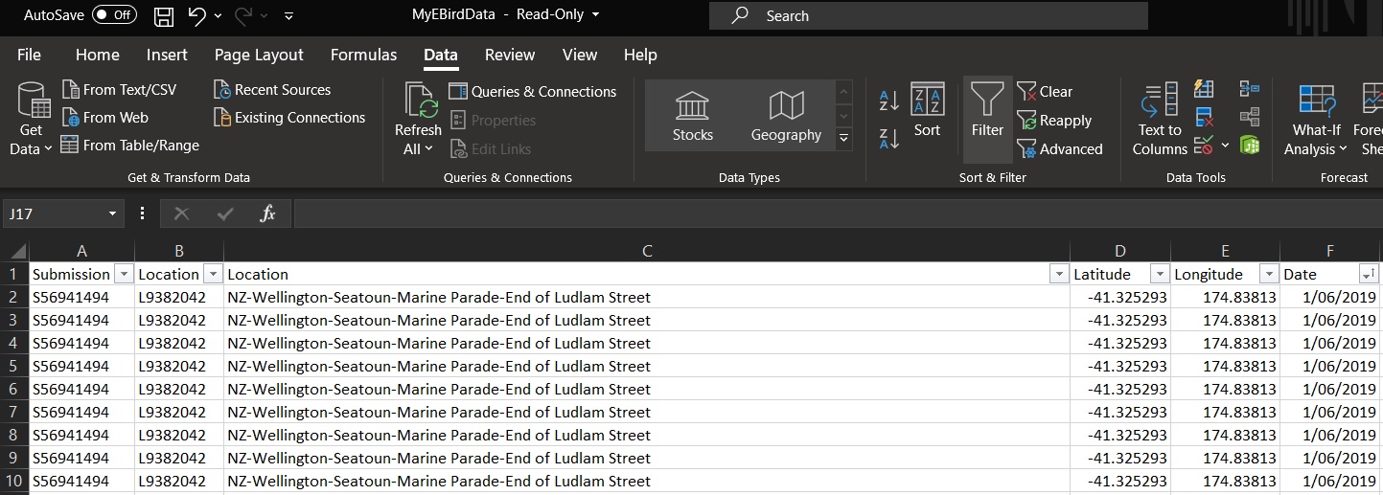Expand the Name Box dropdown arrow

coord(112,214)
